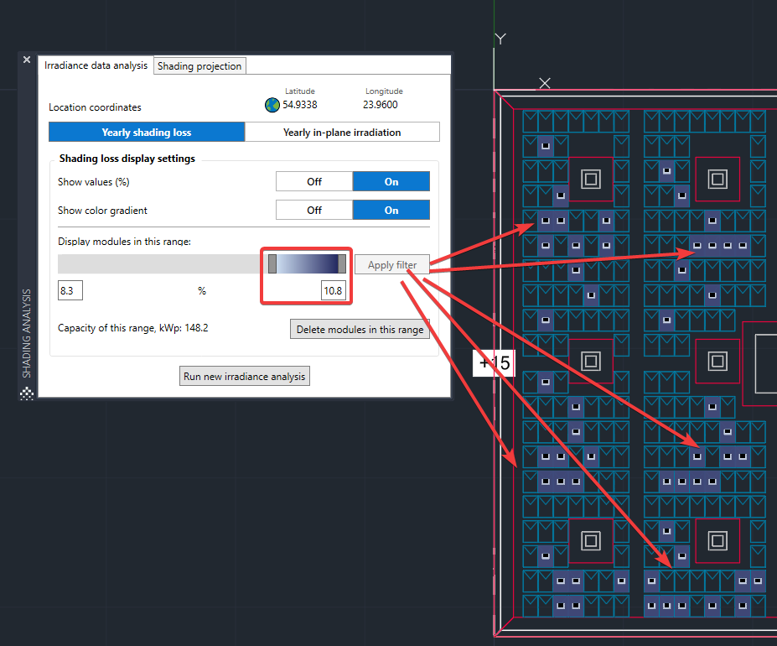Click the minimum range field showing 8.3
777x646 pixels.
coord(70,291)
